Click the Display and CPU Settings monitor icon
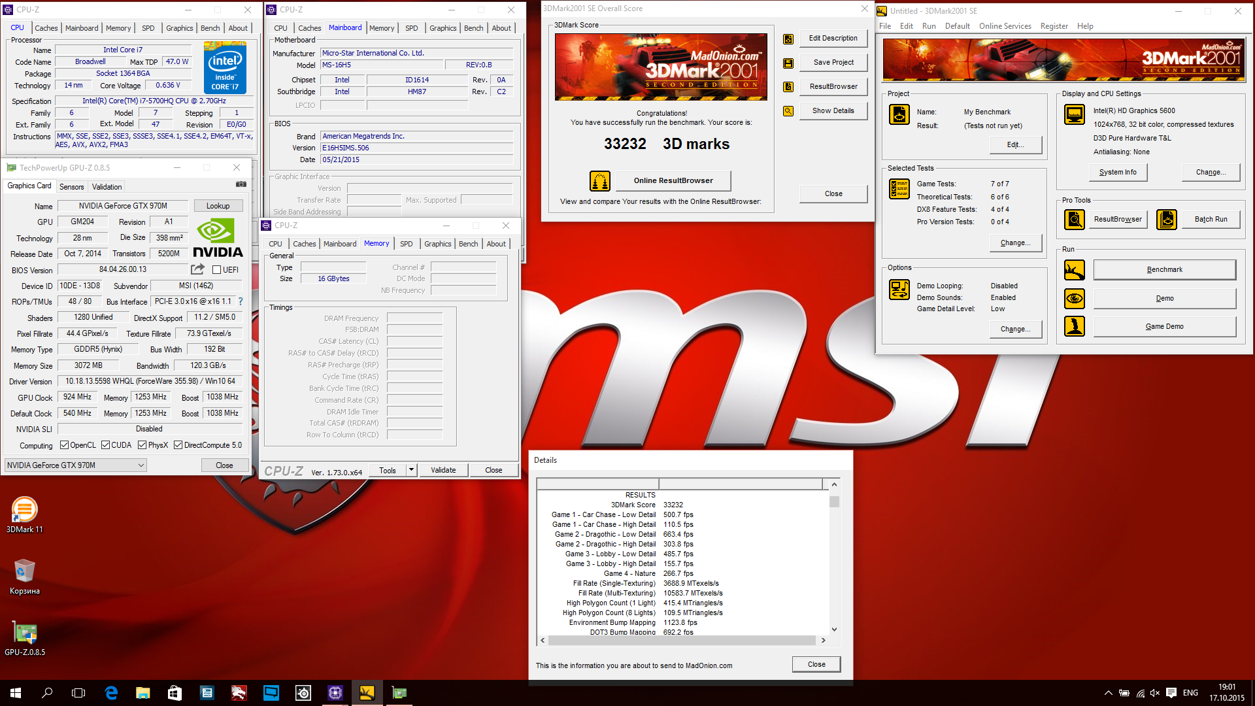Screen dimensions: 1255x706 click(x=1075, y=114)
